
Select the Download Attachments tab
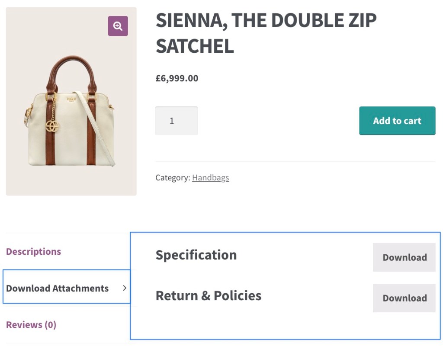tap(57, 288)
